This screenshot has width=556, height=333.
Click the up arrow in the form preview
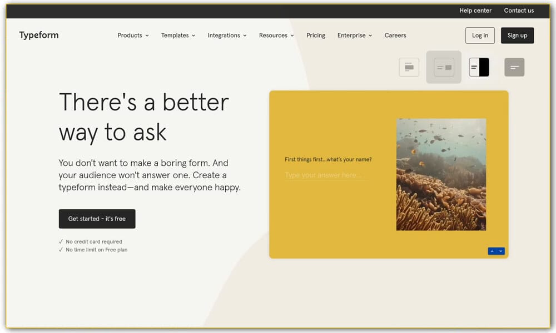point(492,251)
